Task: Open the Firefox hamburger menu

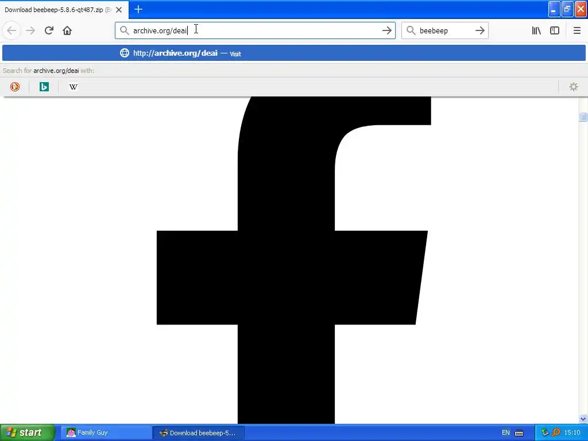Action: click(577, 31)
